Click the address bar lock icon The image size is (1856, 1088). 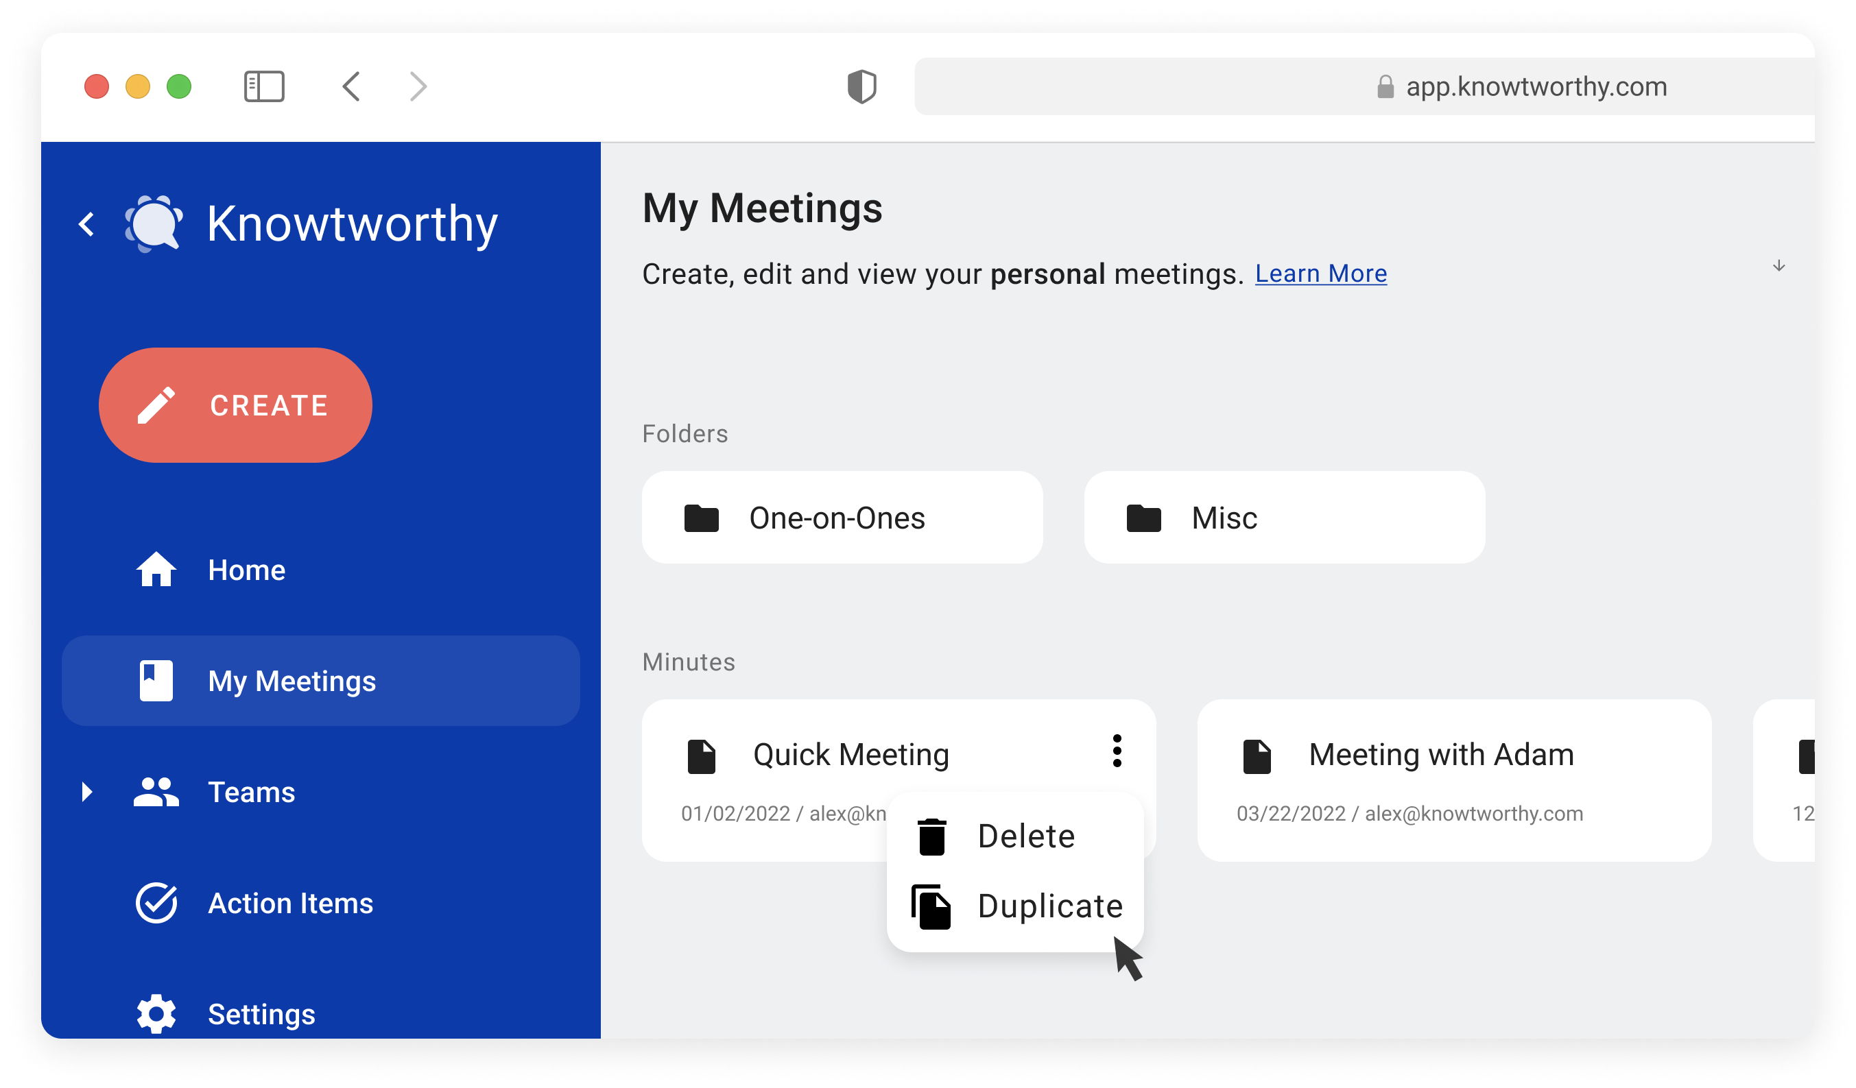(1385, 87)
